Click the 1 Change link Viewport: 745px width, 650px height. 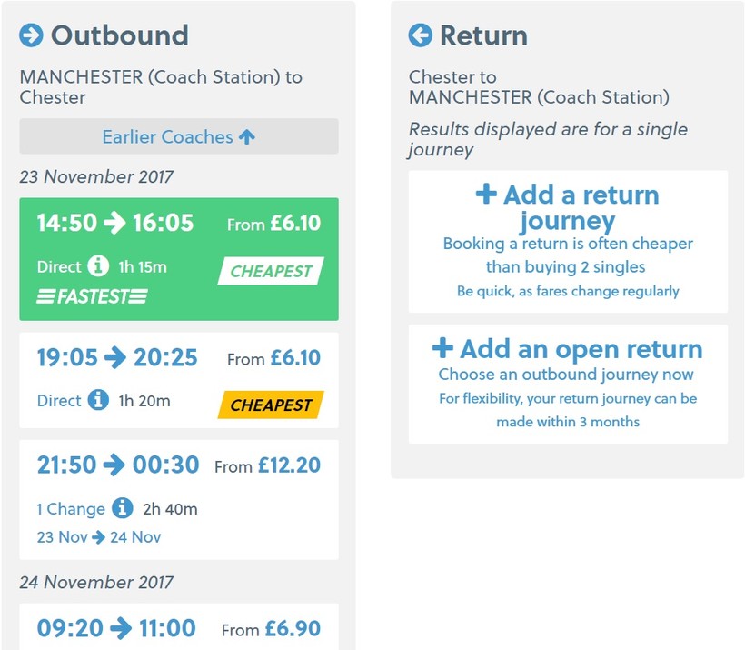[x=71, y=508]
